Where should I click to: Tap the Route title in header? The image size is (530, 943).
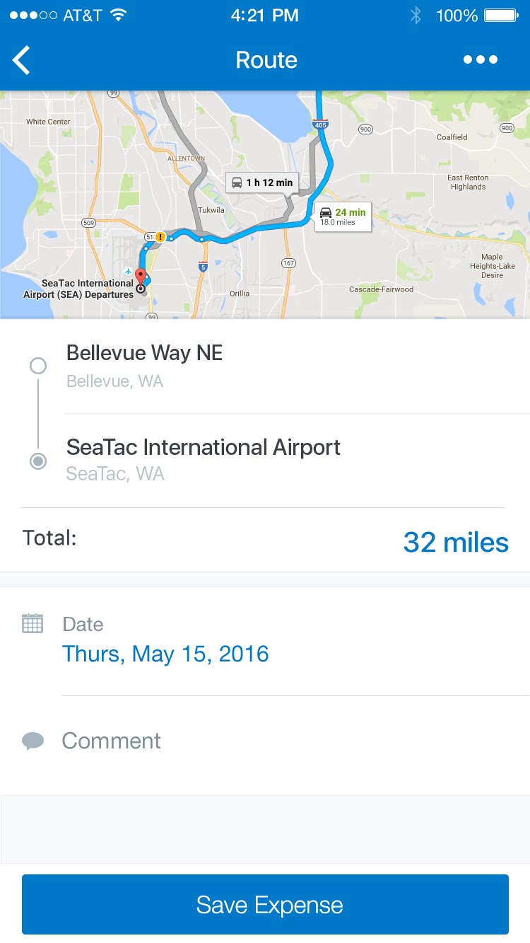266,60
